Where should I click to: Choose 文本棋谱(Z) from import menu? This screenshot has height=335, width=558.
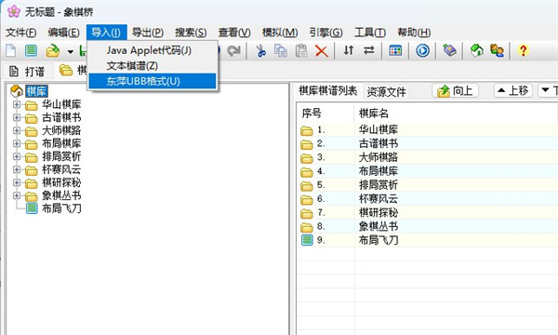point(153,66)
